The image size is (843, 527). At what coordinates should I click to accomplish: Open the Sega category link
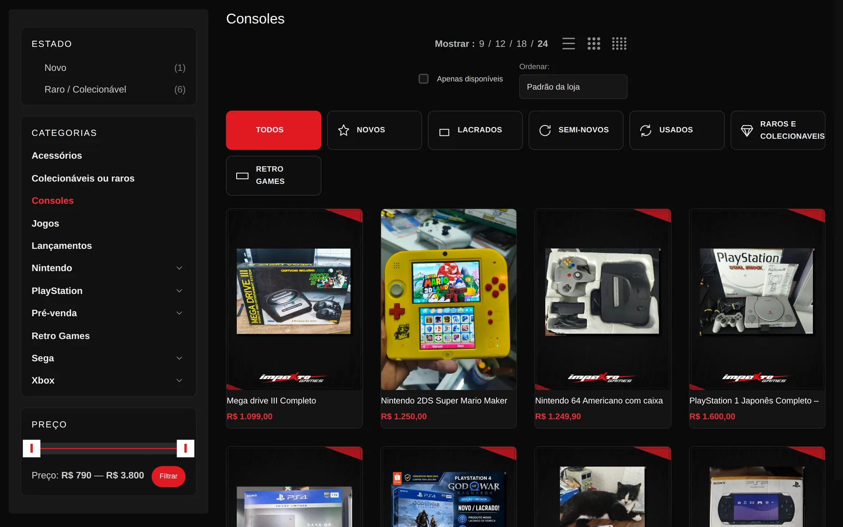[x=43, y=358]
